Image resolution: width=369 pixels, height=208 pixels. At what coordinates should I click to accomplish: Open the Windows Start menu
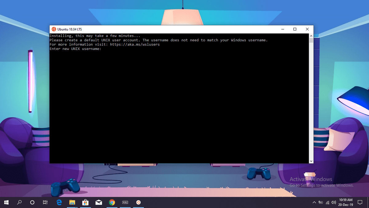6,202
